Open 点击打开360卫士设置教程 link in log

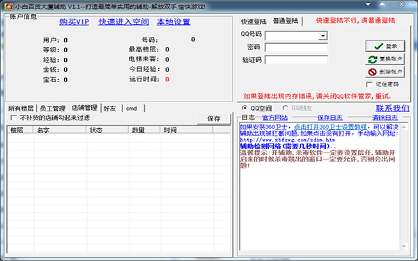tap(330, 127)
